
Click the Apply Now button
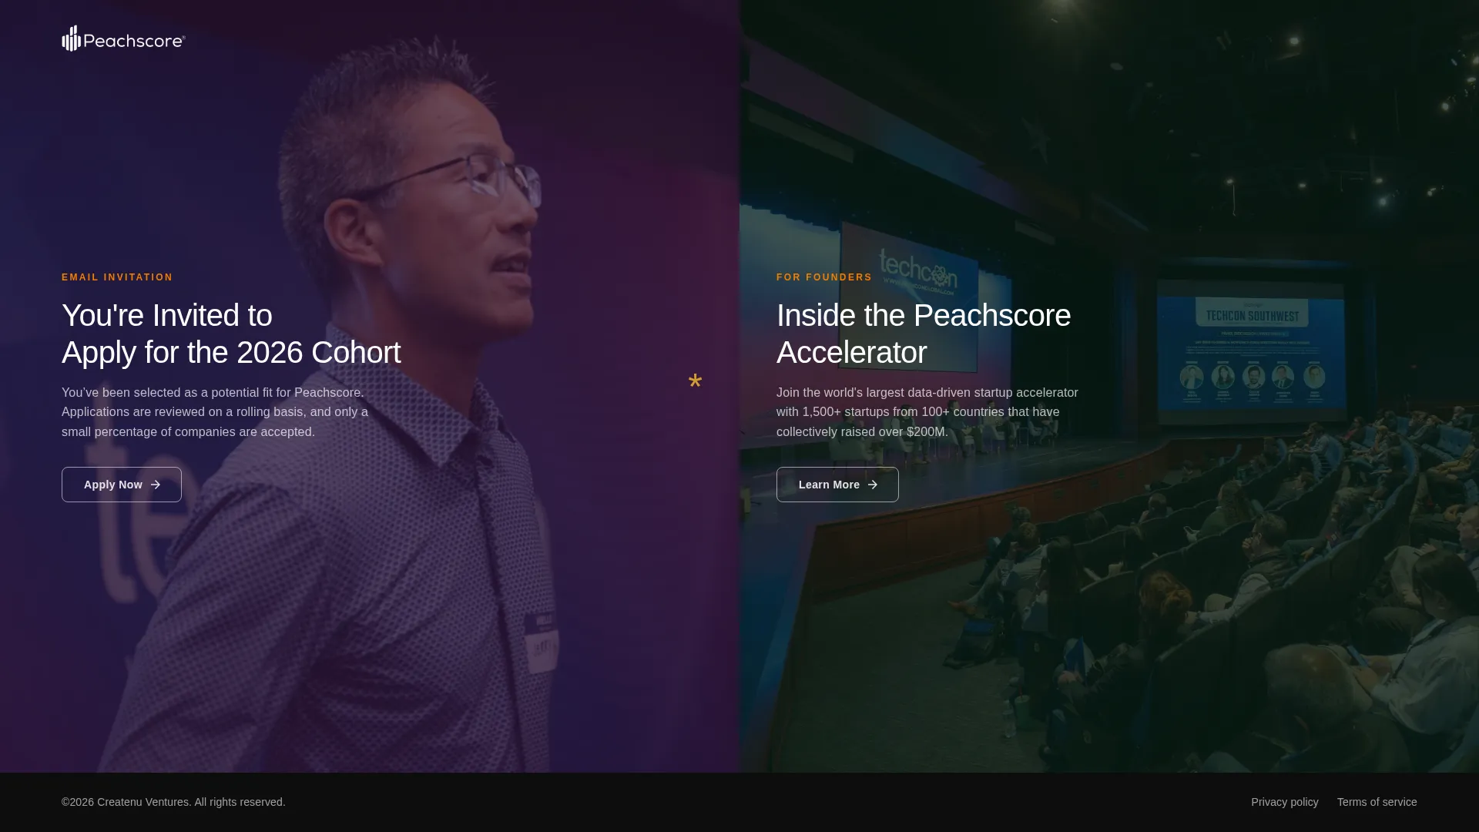(122, 485)
